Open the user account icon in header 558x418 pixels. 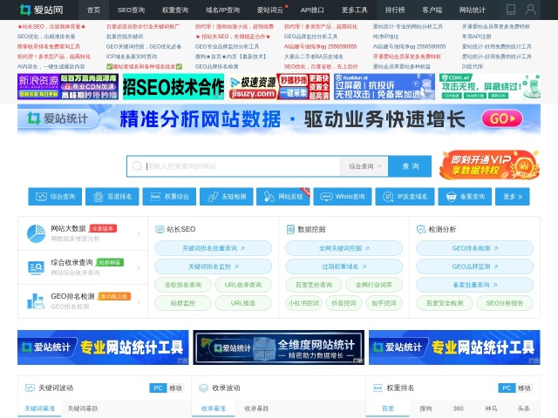[531, 10]
